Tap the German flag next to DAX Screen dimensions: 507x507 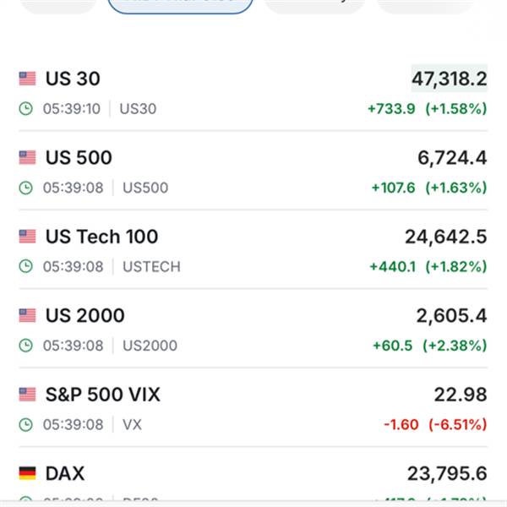click(27, 473)
